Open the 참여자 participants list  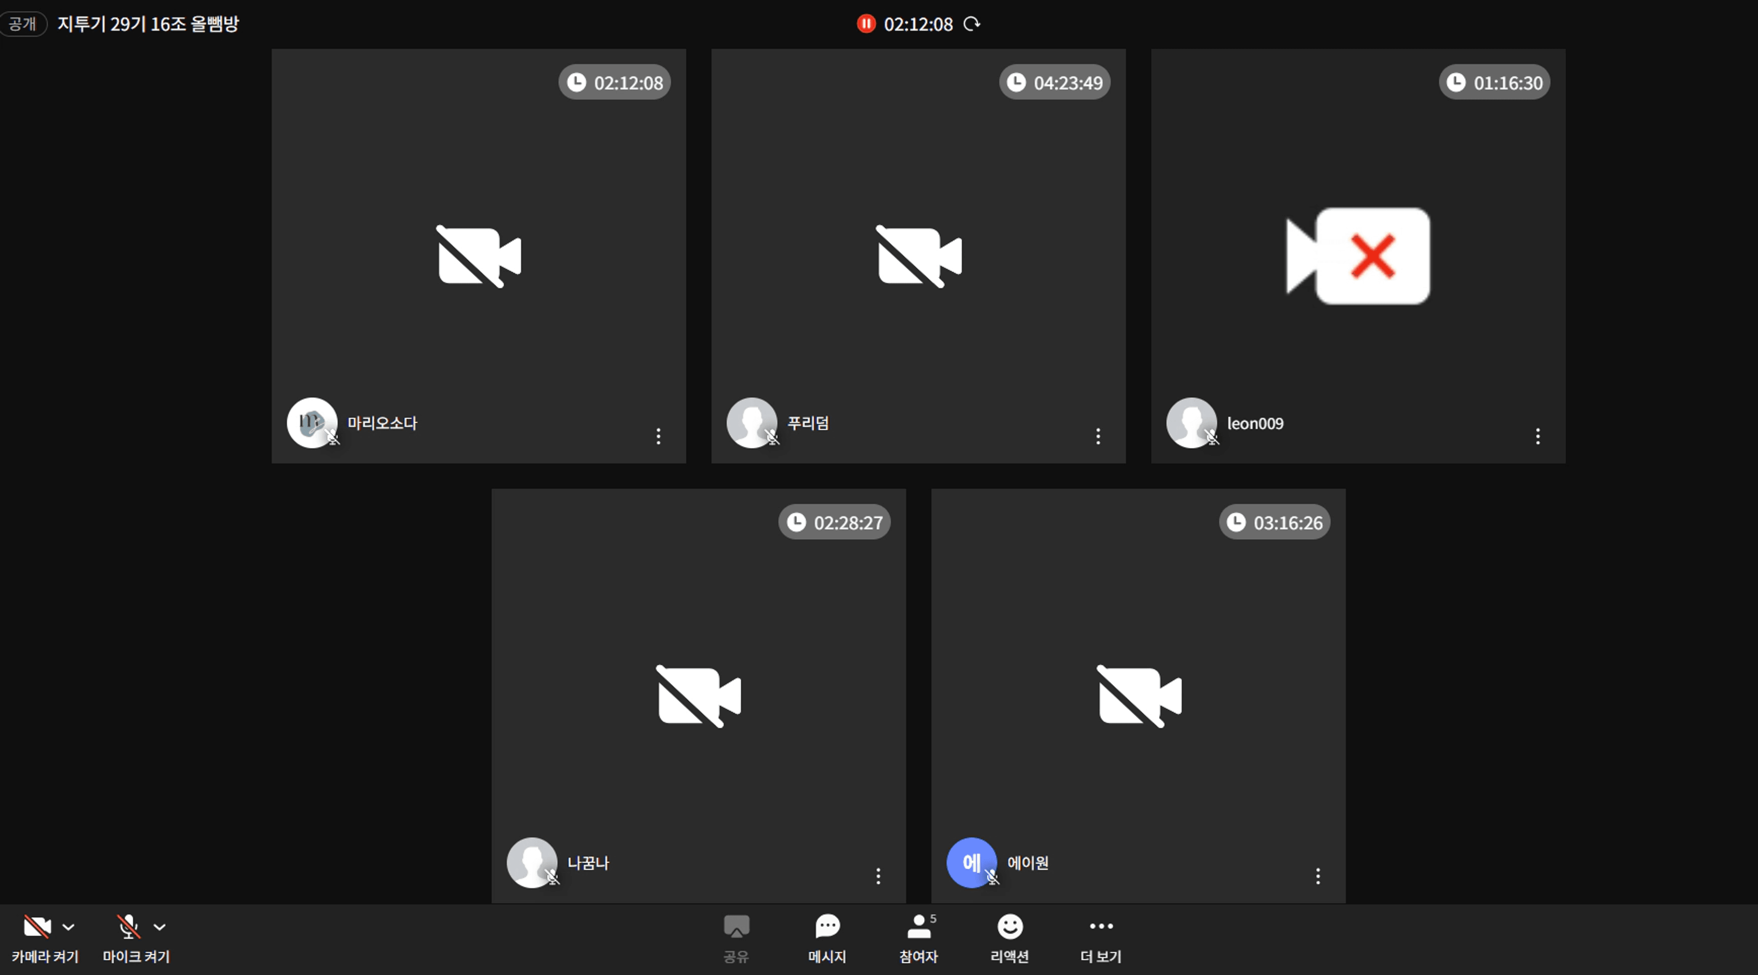918,939
